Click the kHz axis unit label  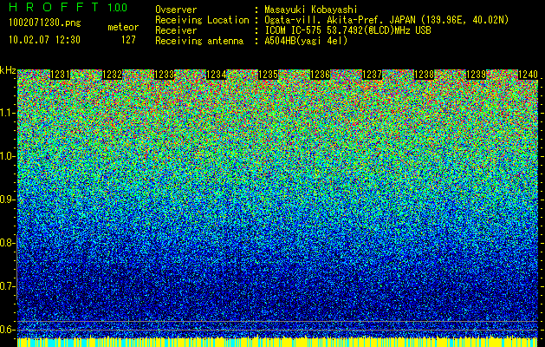tap(8, 70)
